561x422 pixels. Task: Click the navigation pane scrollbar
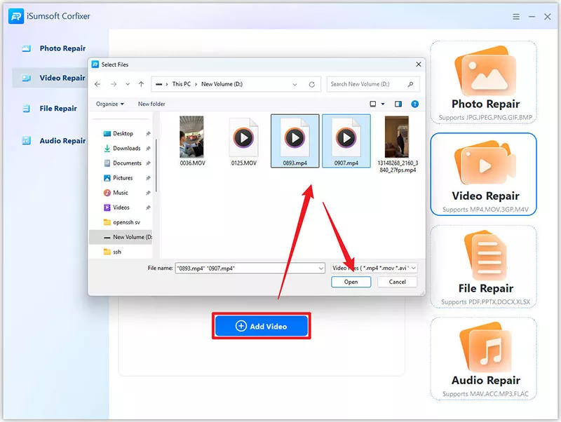click(156, 165)
